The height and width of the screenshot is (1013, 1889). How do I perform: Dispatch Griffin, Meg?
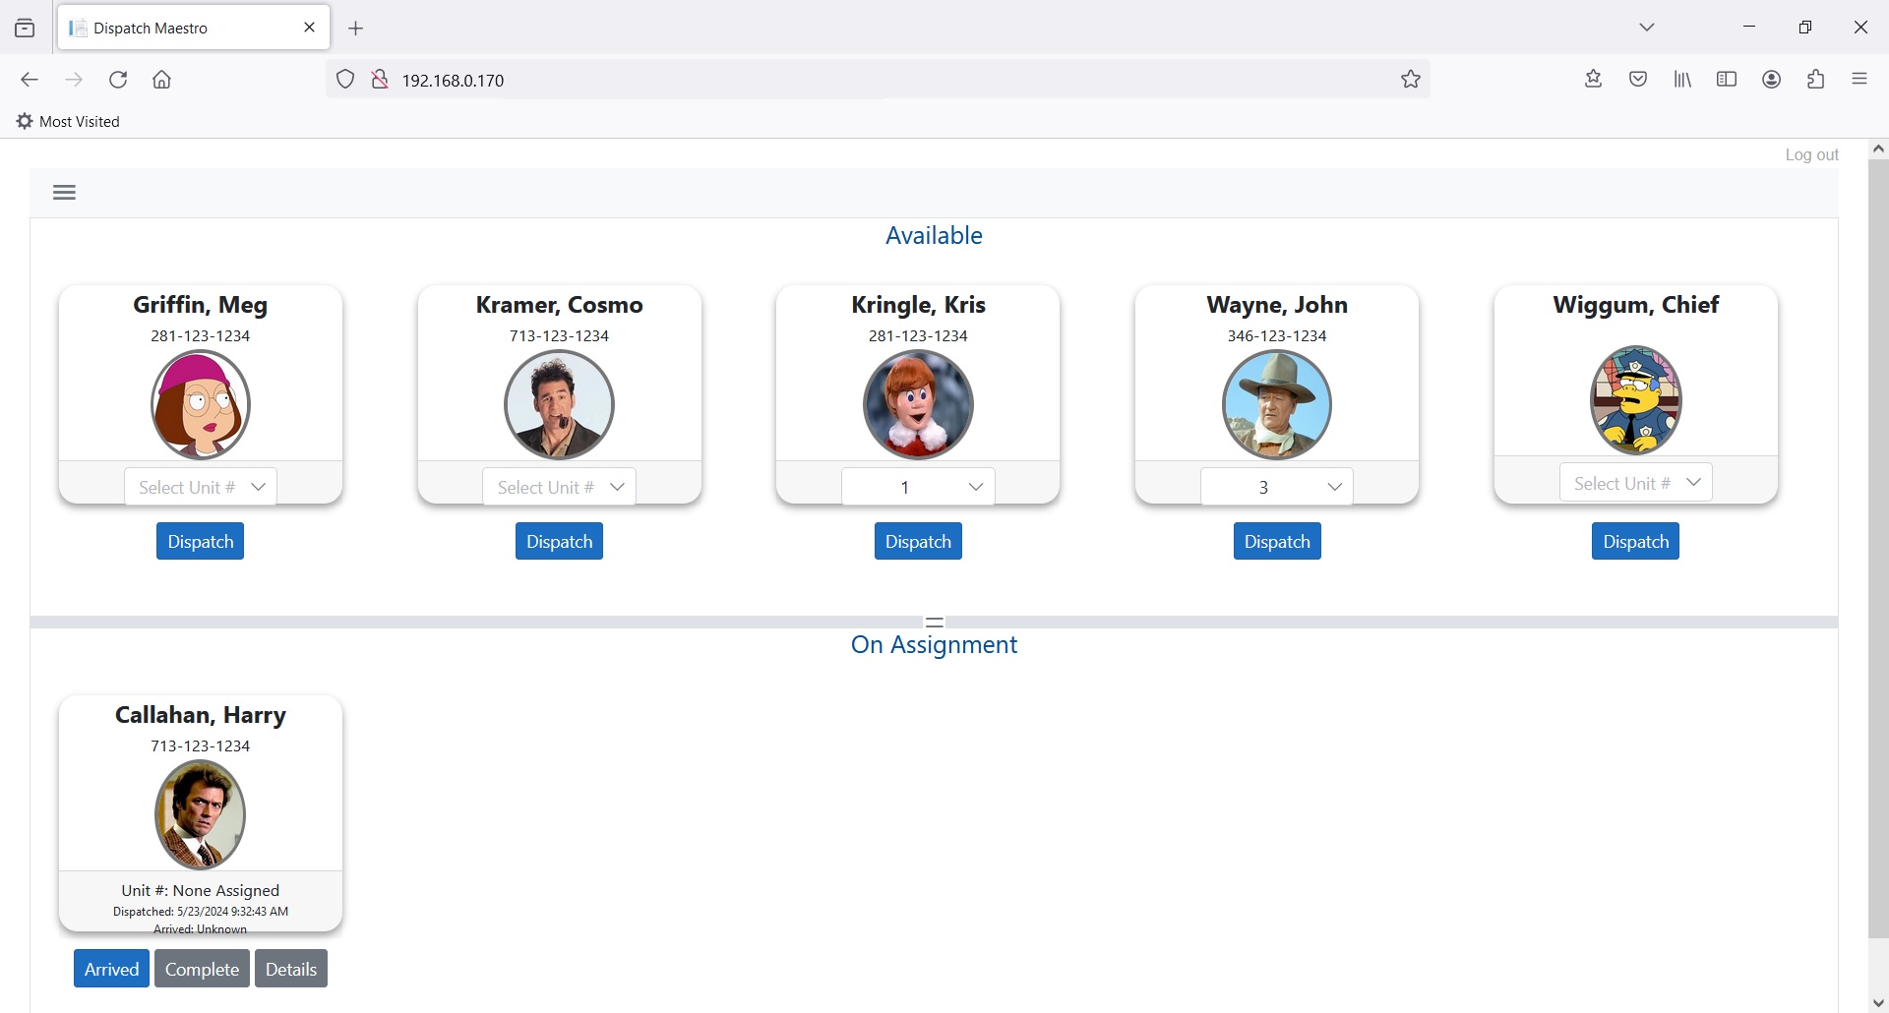(x=201, y=542)
